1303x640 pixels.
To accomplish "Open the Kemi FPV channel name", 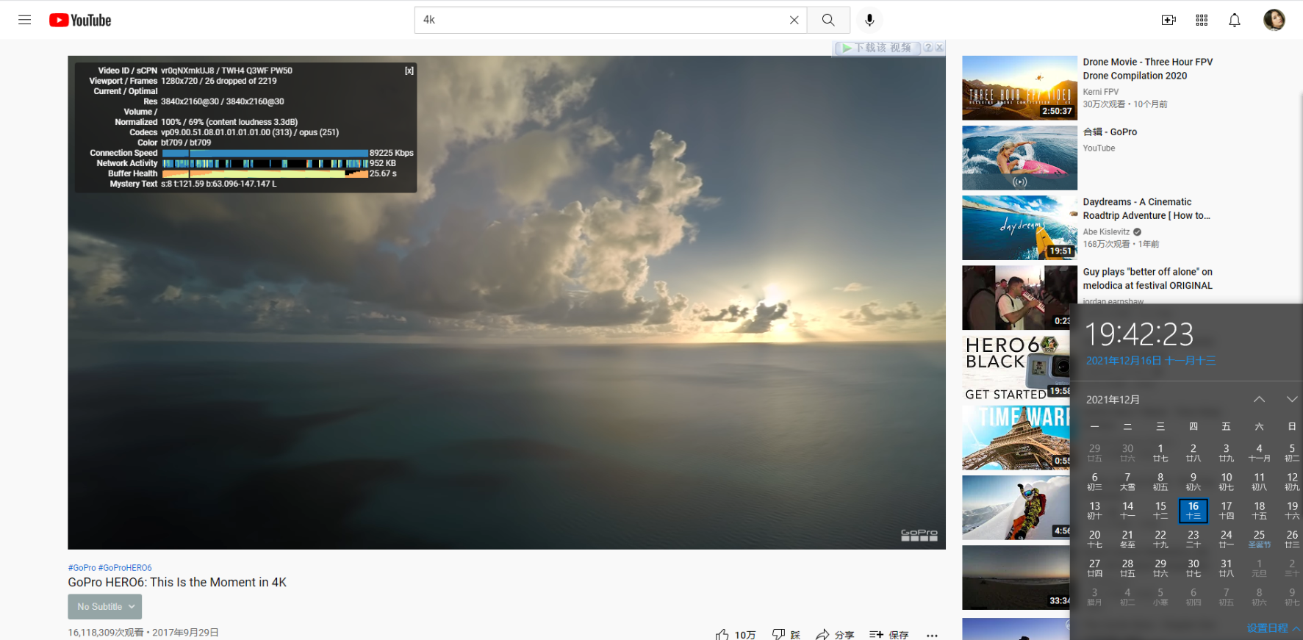I will 1100,92.
